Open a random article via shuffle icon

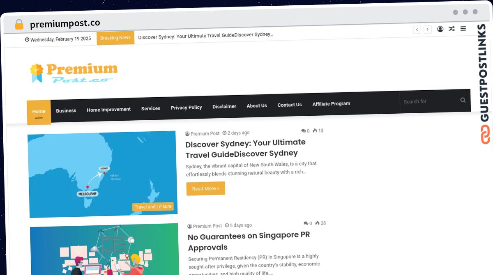(452, 29)
